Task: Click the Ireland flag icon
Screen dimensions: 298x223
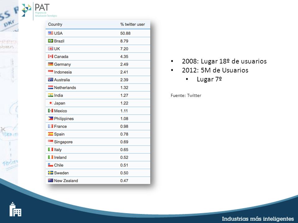Action: coord(51,157)
